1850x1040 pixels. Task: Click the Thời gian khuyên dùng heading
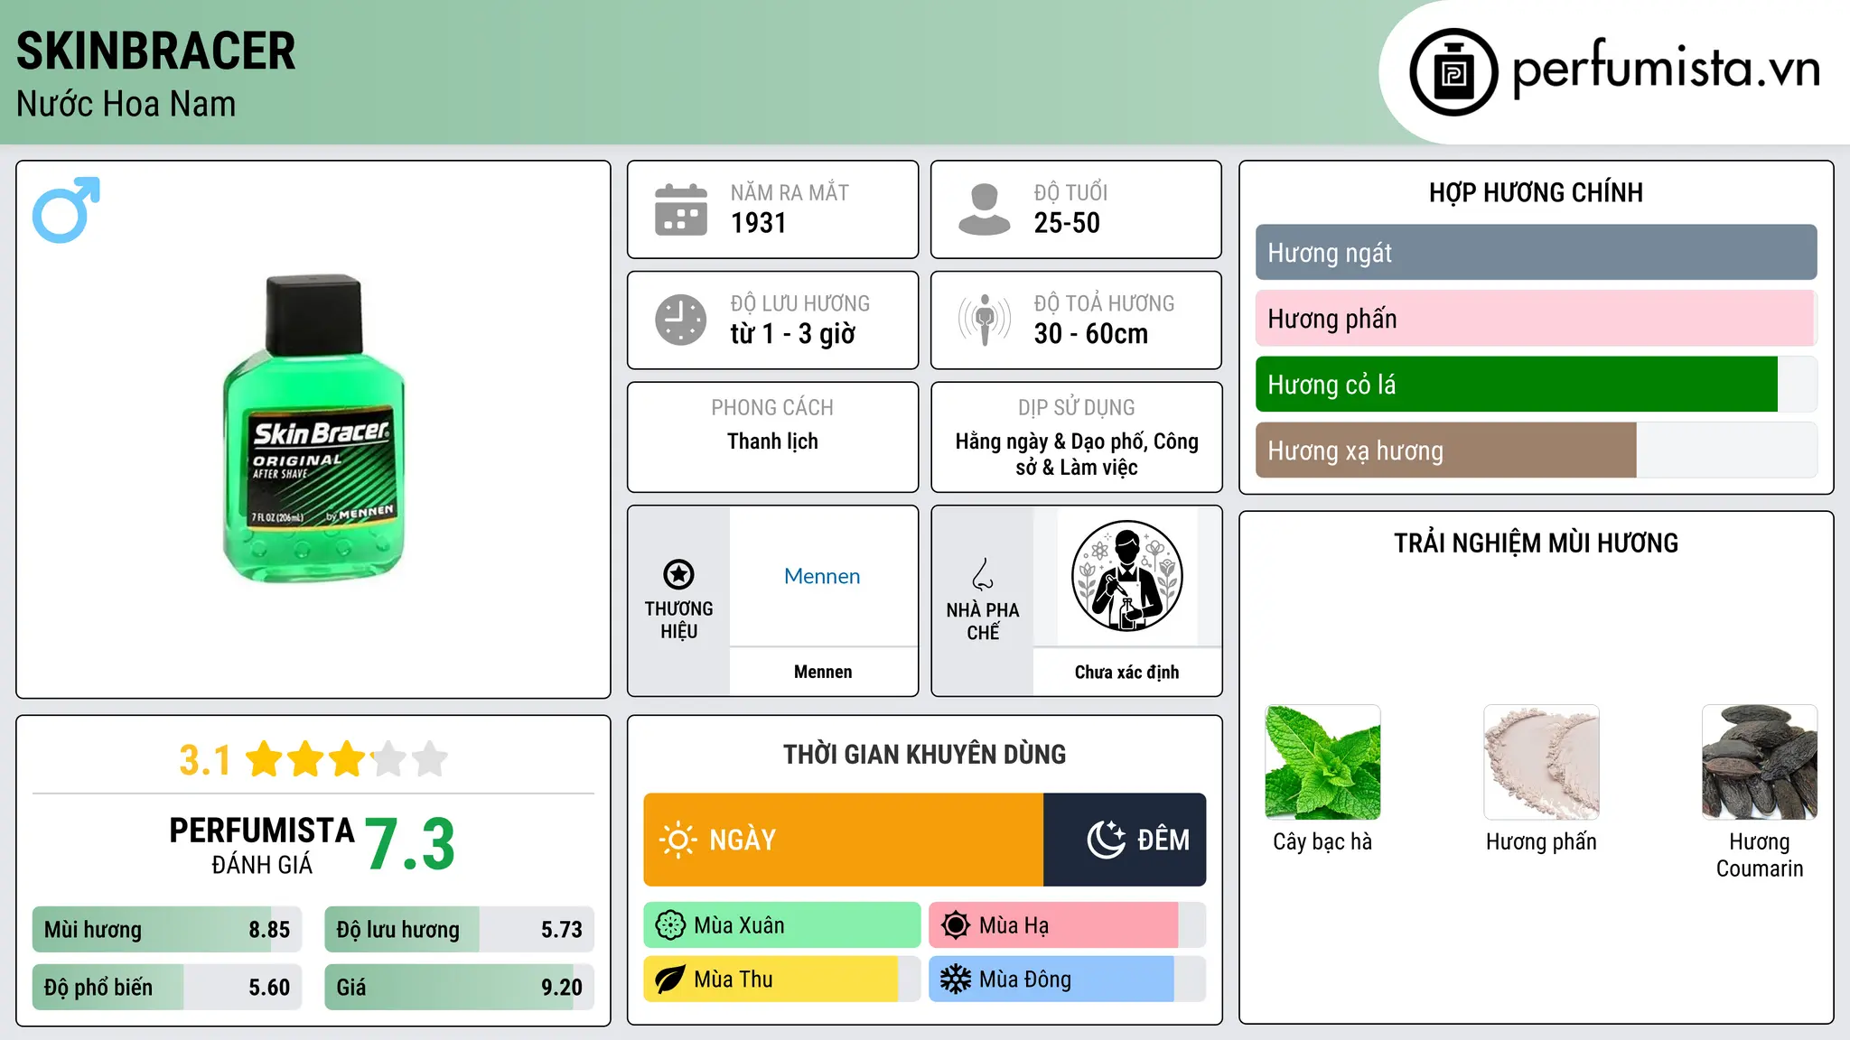tap(924, 755)
